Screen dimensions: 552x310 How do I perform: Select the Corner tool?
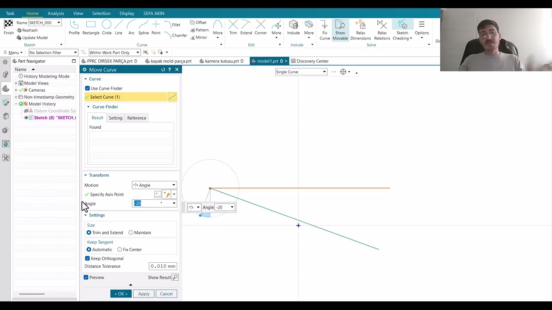(260, 27)
